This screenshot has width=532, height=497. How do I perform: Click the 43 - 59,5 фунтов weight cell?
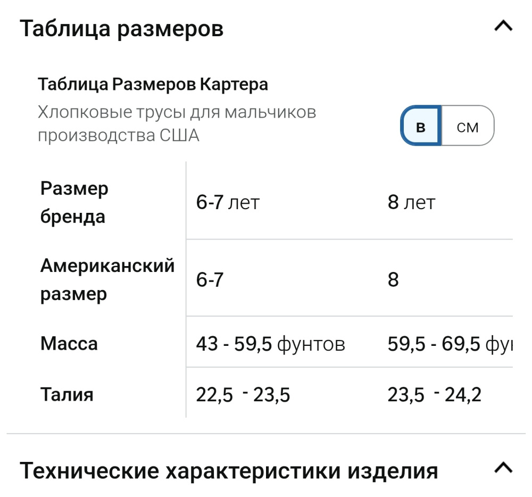[270, 344]
